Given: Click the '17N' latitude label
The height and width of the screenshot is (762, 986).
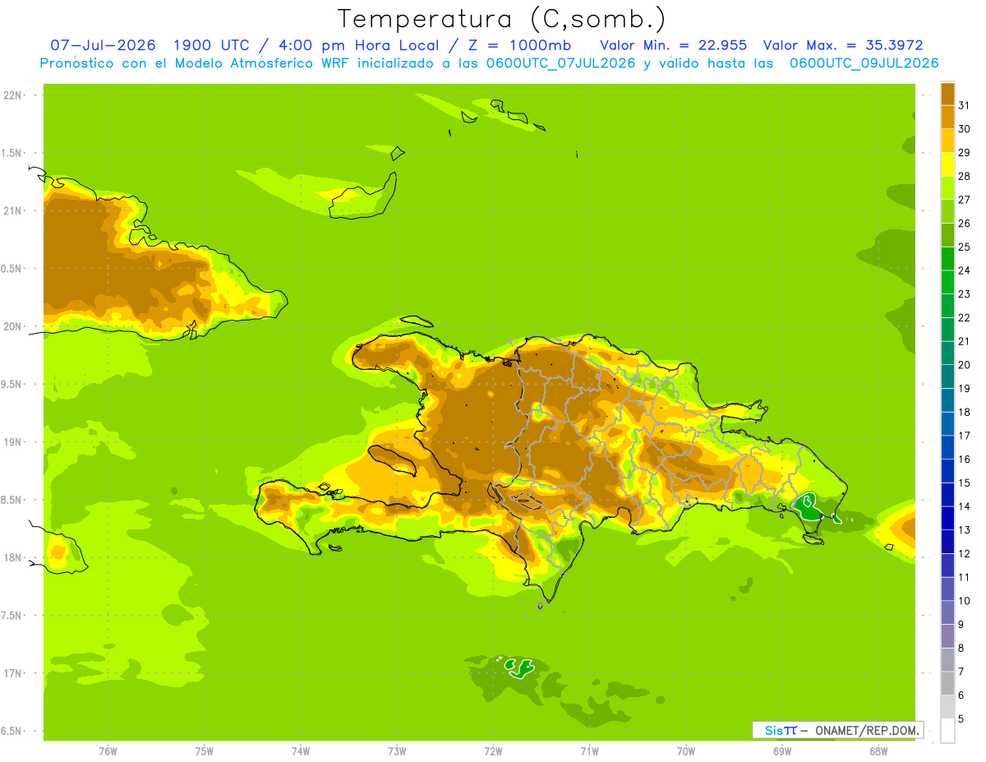Looking at the screenshot, I should click(12, 673).
